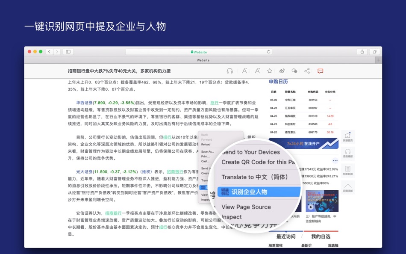Open the 光大证券 stock link
406x254 pixels.
point(85,172)
